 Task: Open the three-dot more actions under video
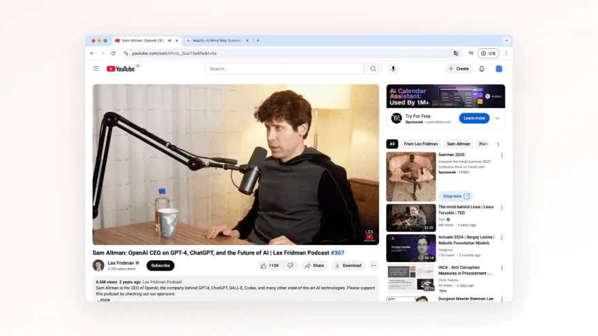(x=373, y=265)
